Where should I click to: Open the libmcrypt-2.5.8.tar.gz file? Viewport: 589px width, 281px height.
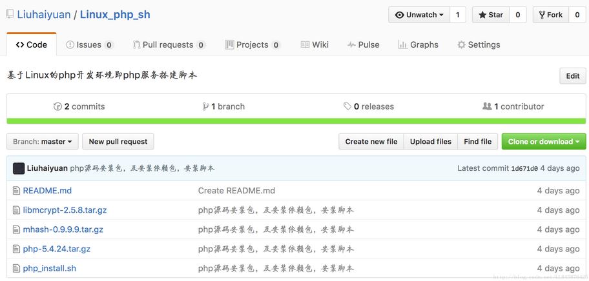(65, 210)
